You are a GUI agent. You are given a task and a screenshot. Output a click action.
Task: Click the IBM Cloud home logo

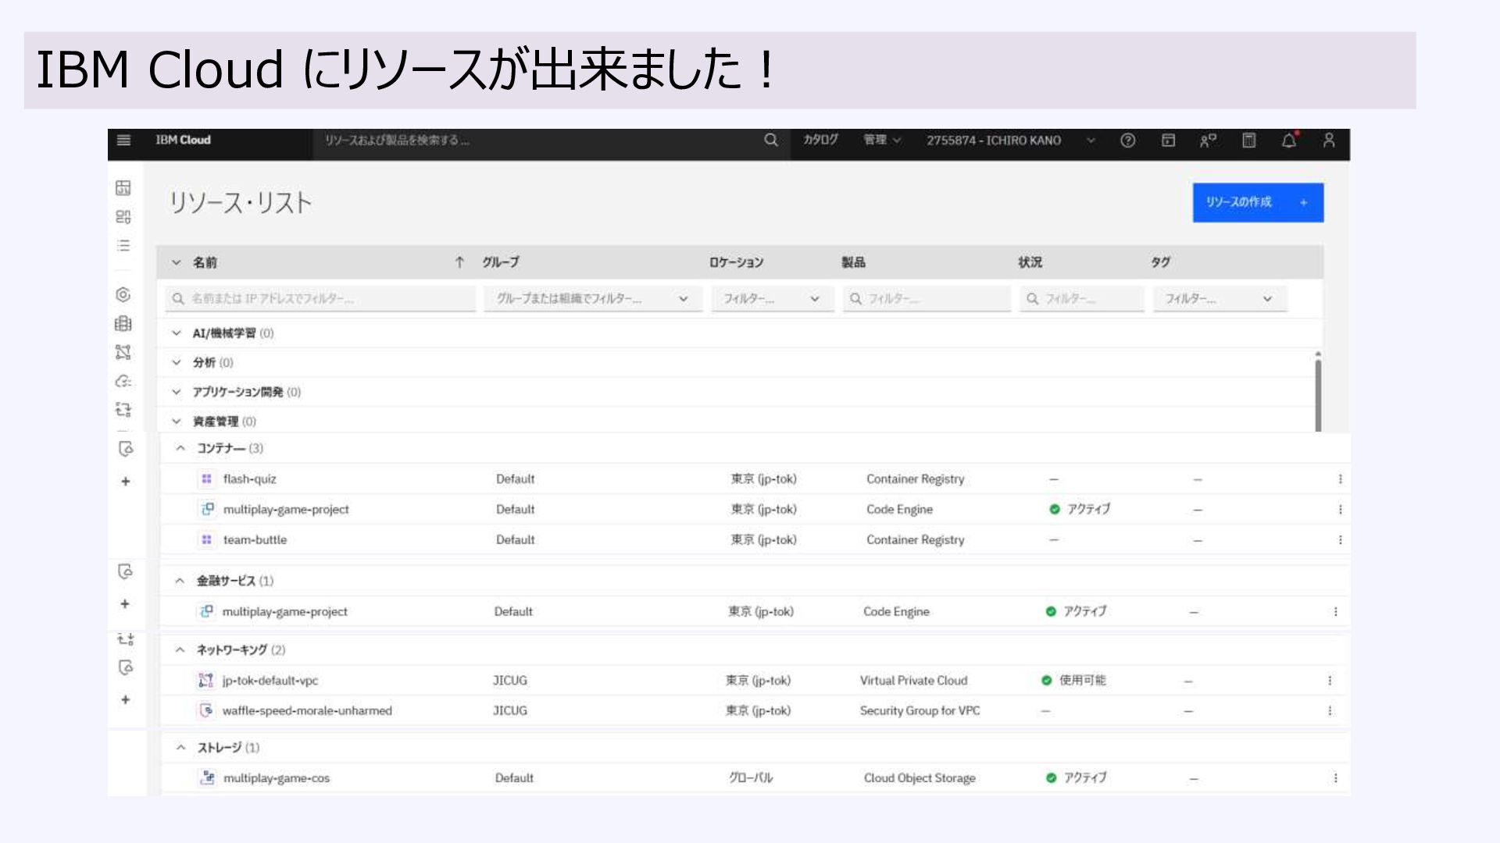pyautogui.click(x=183, y=140)
